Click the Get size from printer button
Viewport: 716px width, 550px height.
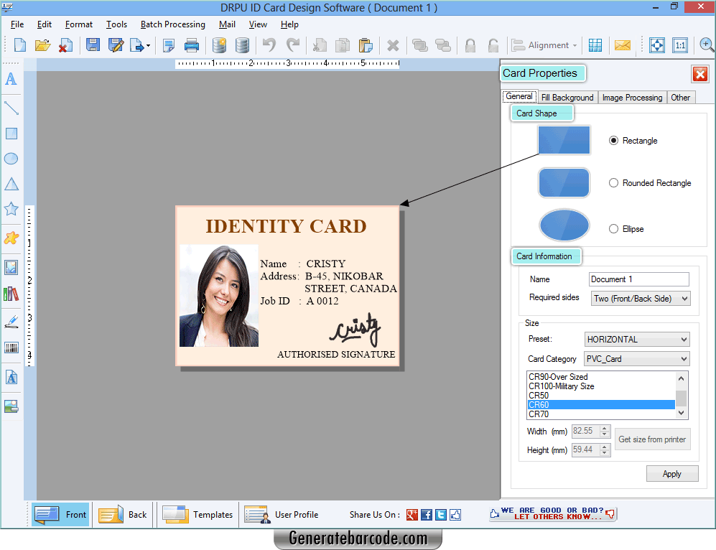(652, 439)
